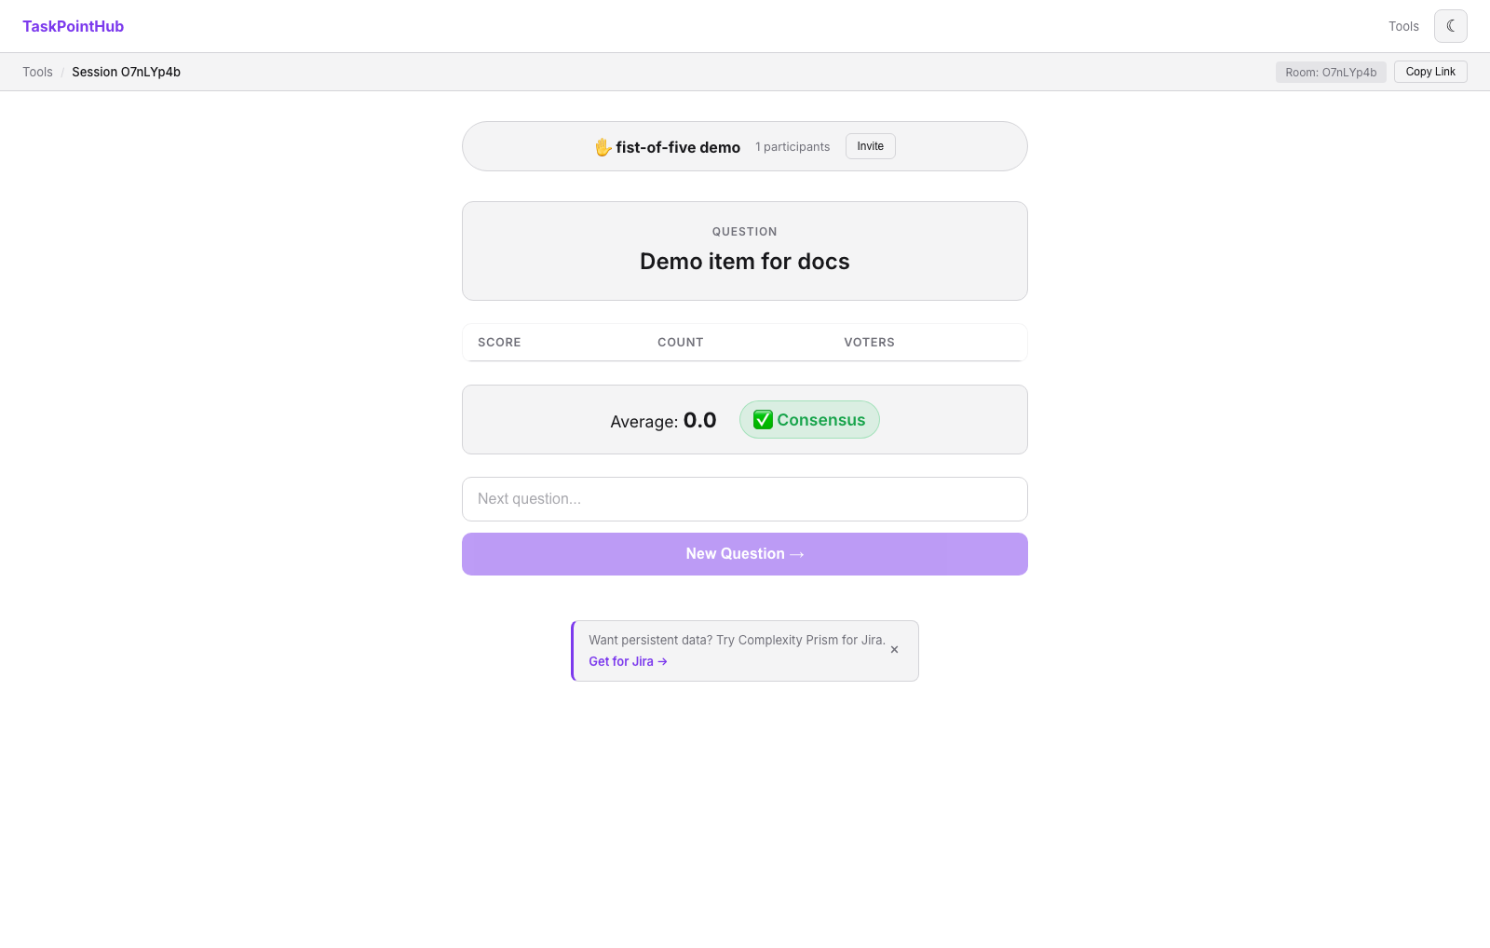The height and width of the screenshot is (948, 1490).
Task: Click the VOTERS column header
Action: tap(869, 343)
